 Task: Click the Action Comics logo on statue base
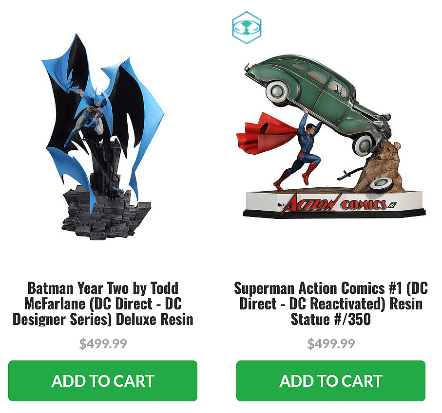[337, 204]
